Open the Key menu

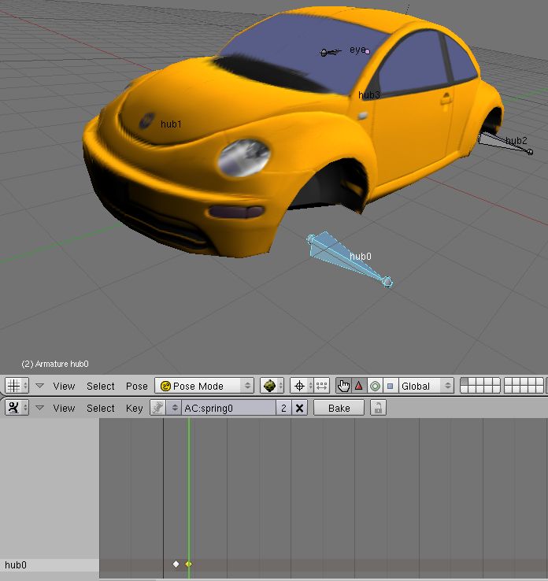(x=134, y=408)
